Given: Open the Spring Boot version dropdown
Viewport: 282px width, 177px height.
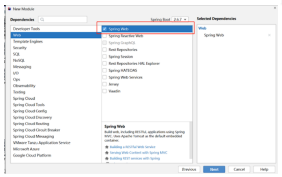Looking at the screenshot, I should coord(180,20).
